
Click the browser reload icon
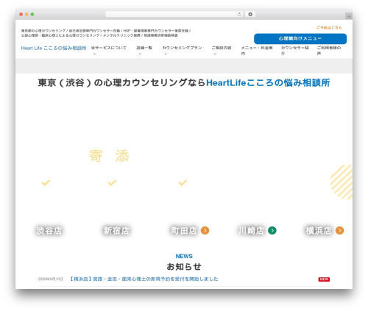[239, 14]
